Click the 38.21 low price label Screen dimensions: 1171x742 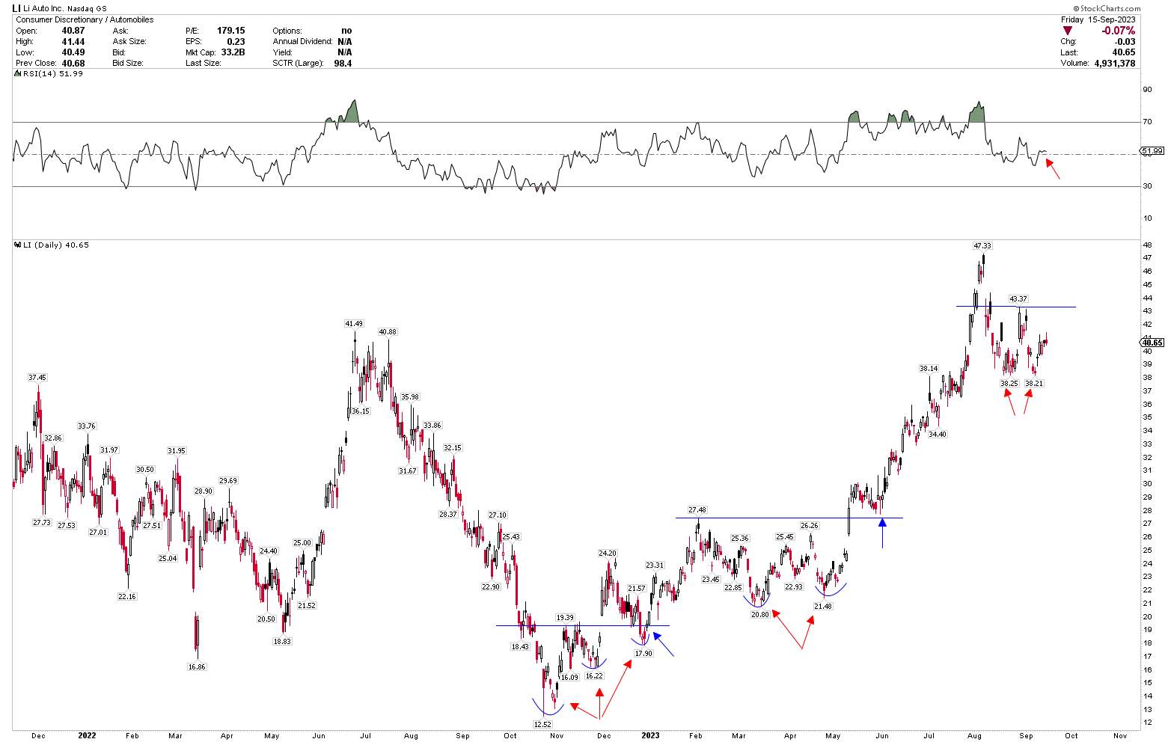point(1034,383)
